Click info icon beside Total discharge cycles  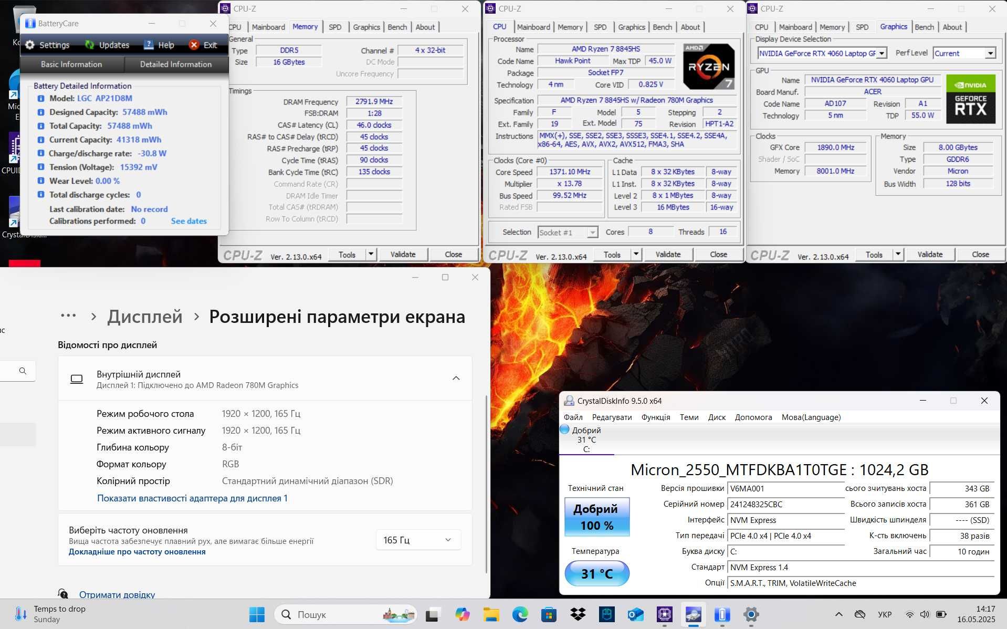(x=40, y=194)
